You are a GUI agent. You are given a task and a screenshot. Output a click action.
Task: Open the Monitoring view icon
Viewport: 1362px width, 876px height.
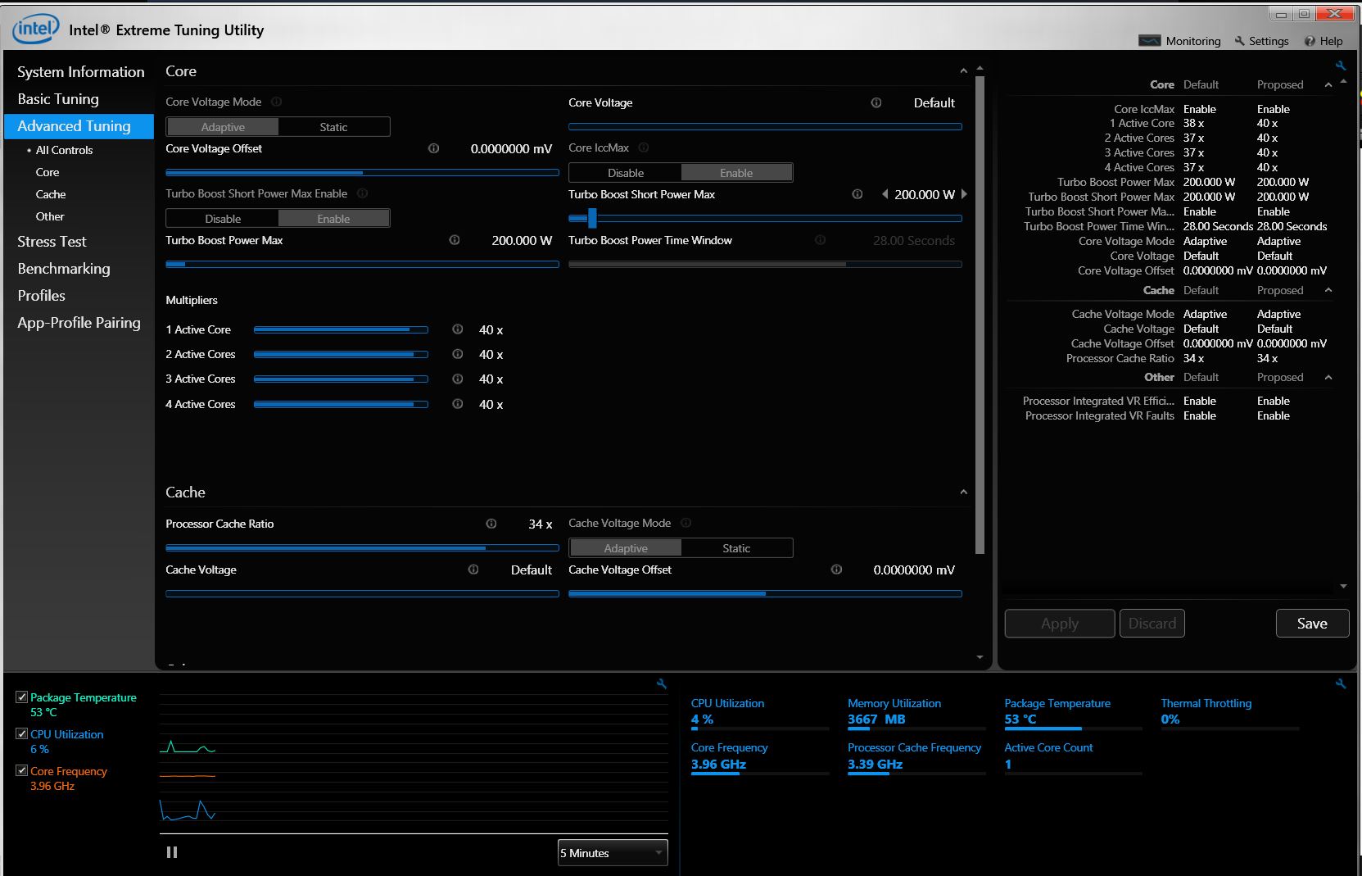[x=1150, y=41]
